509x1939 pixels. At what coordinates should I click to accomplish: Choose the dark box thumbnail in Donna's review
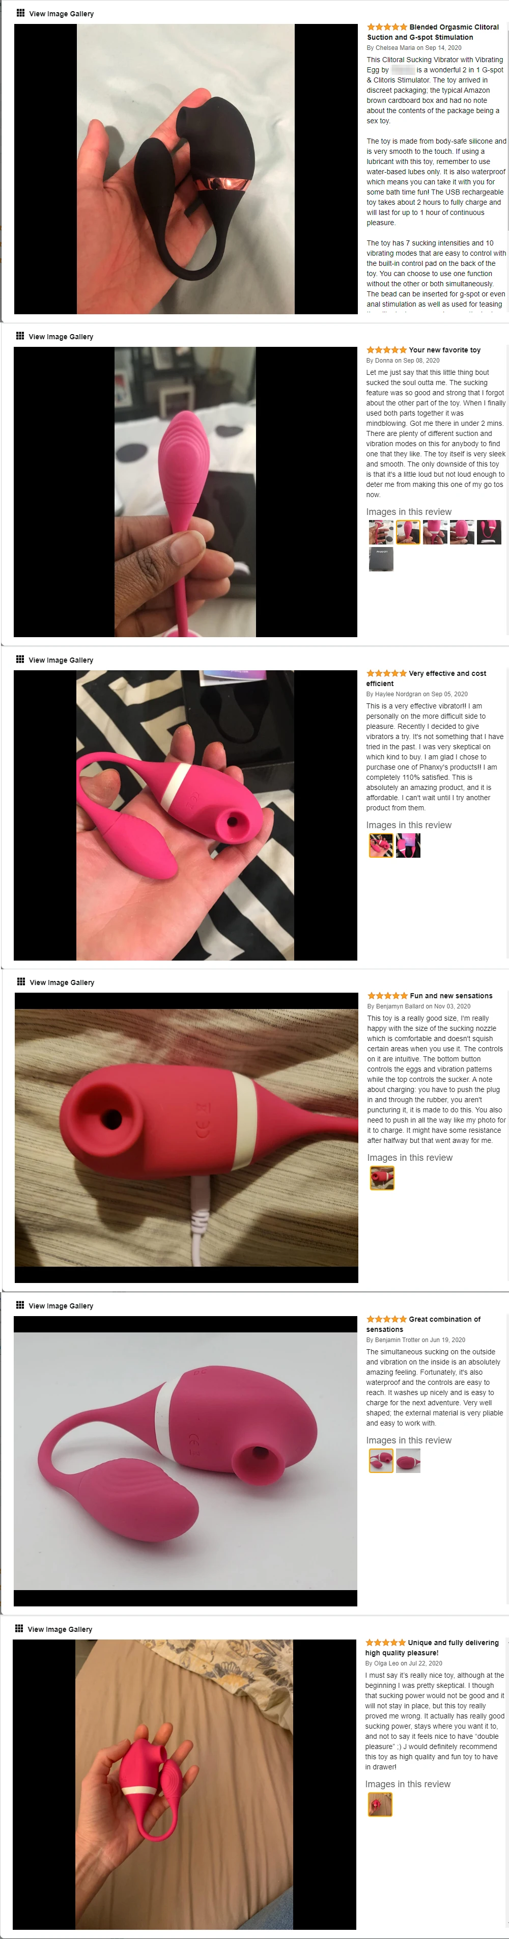tap(381, 559)
